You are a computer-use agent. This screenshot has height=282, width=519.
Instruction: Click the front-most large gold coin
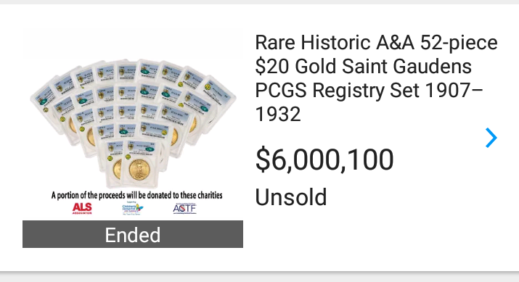tap(139, 170)
